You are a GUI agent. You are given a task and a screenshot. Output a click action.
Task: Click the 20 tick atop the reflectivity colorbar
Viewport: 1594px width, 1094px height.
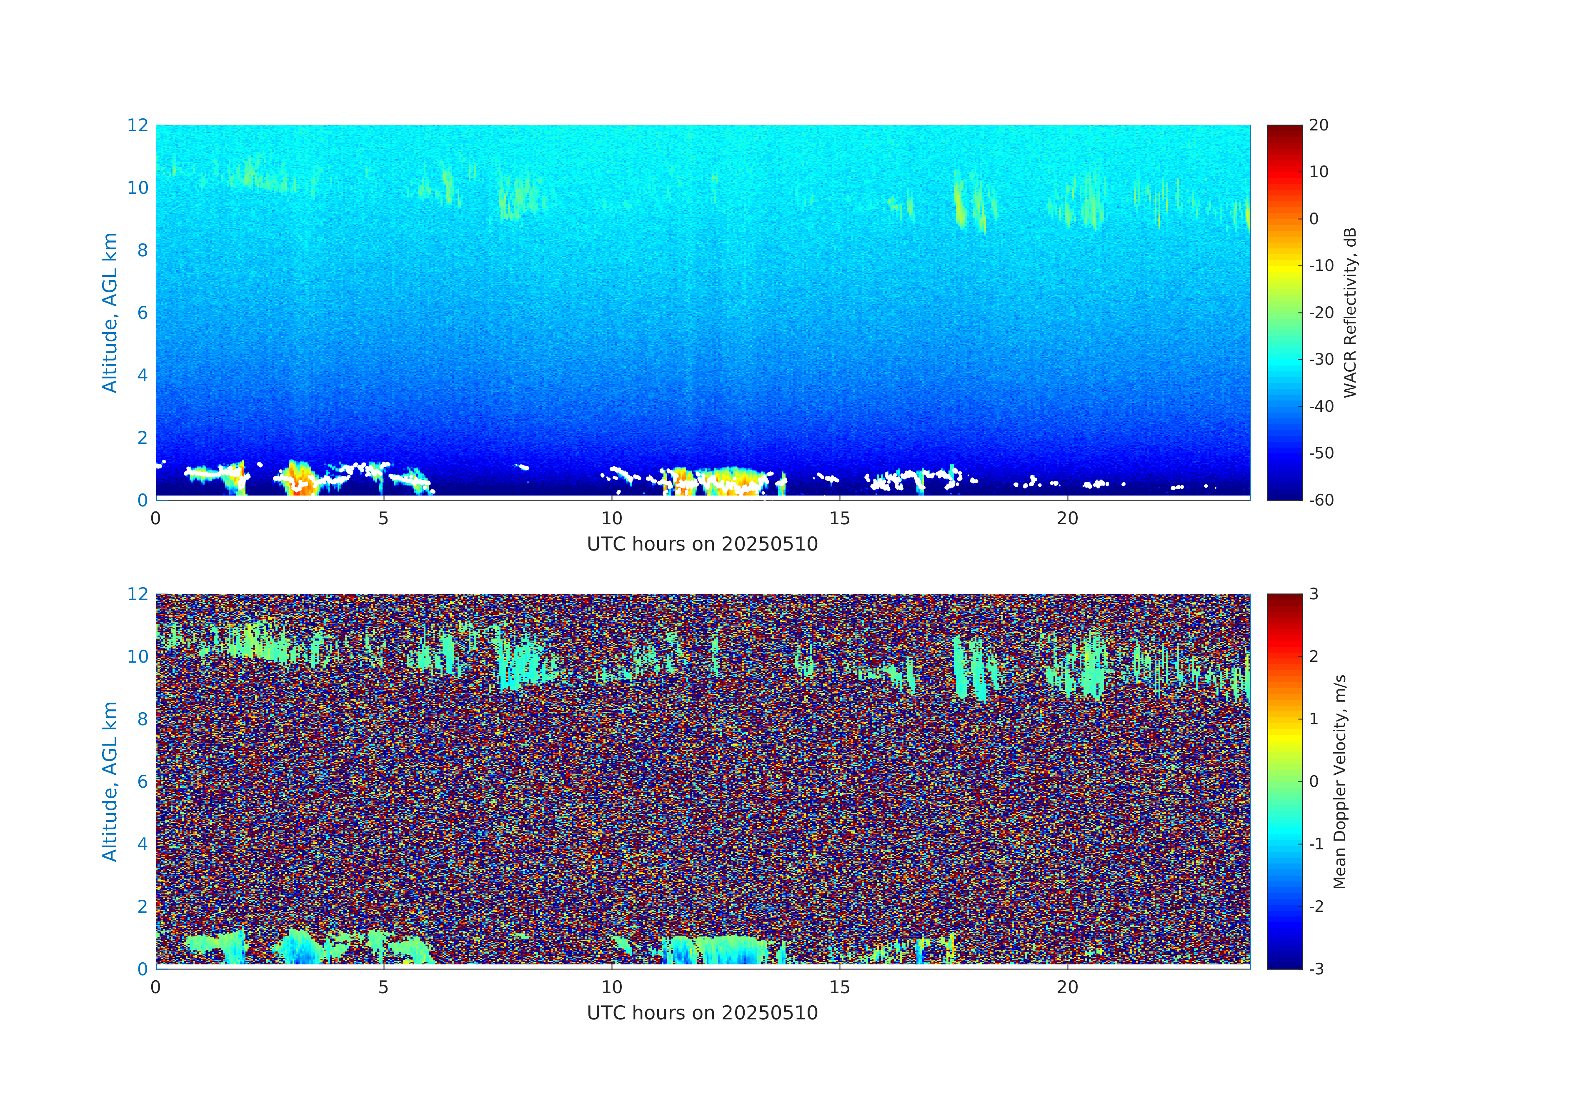click(1318, 125)
